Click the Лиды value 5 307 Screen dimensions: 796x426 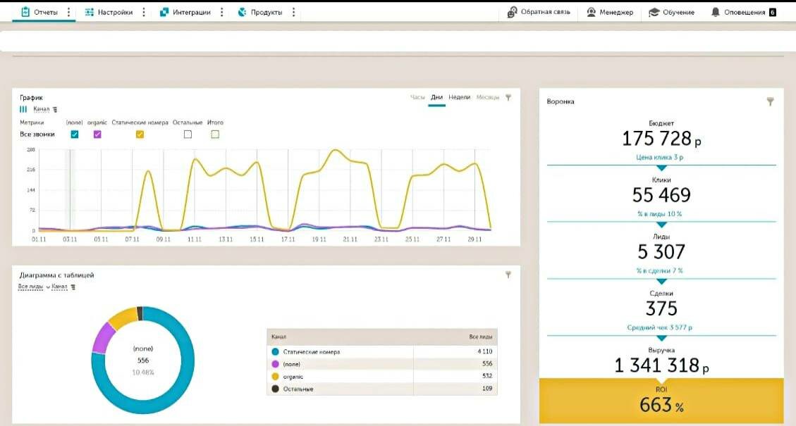point(661,251)
